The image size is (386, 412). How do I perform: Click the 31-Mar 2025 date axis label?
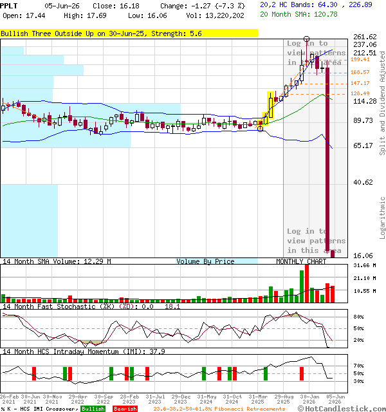[257, 399]
